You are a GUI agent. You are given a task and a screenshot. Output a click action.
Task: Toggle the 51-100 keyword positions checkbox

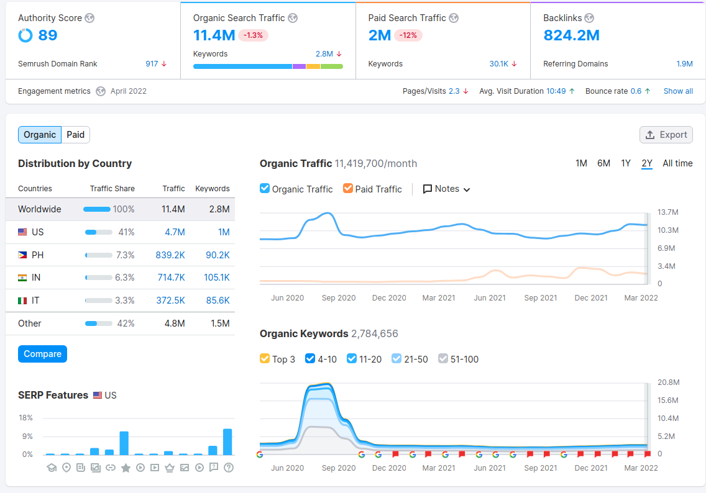pos(444,359)
